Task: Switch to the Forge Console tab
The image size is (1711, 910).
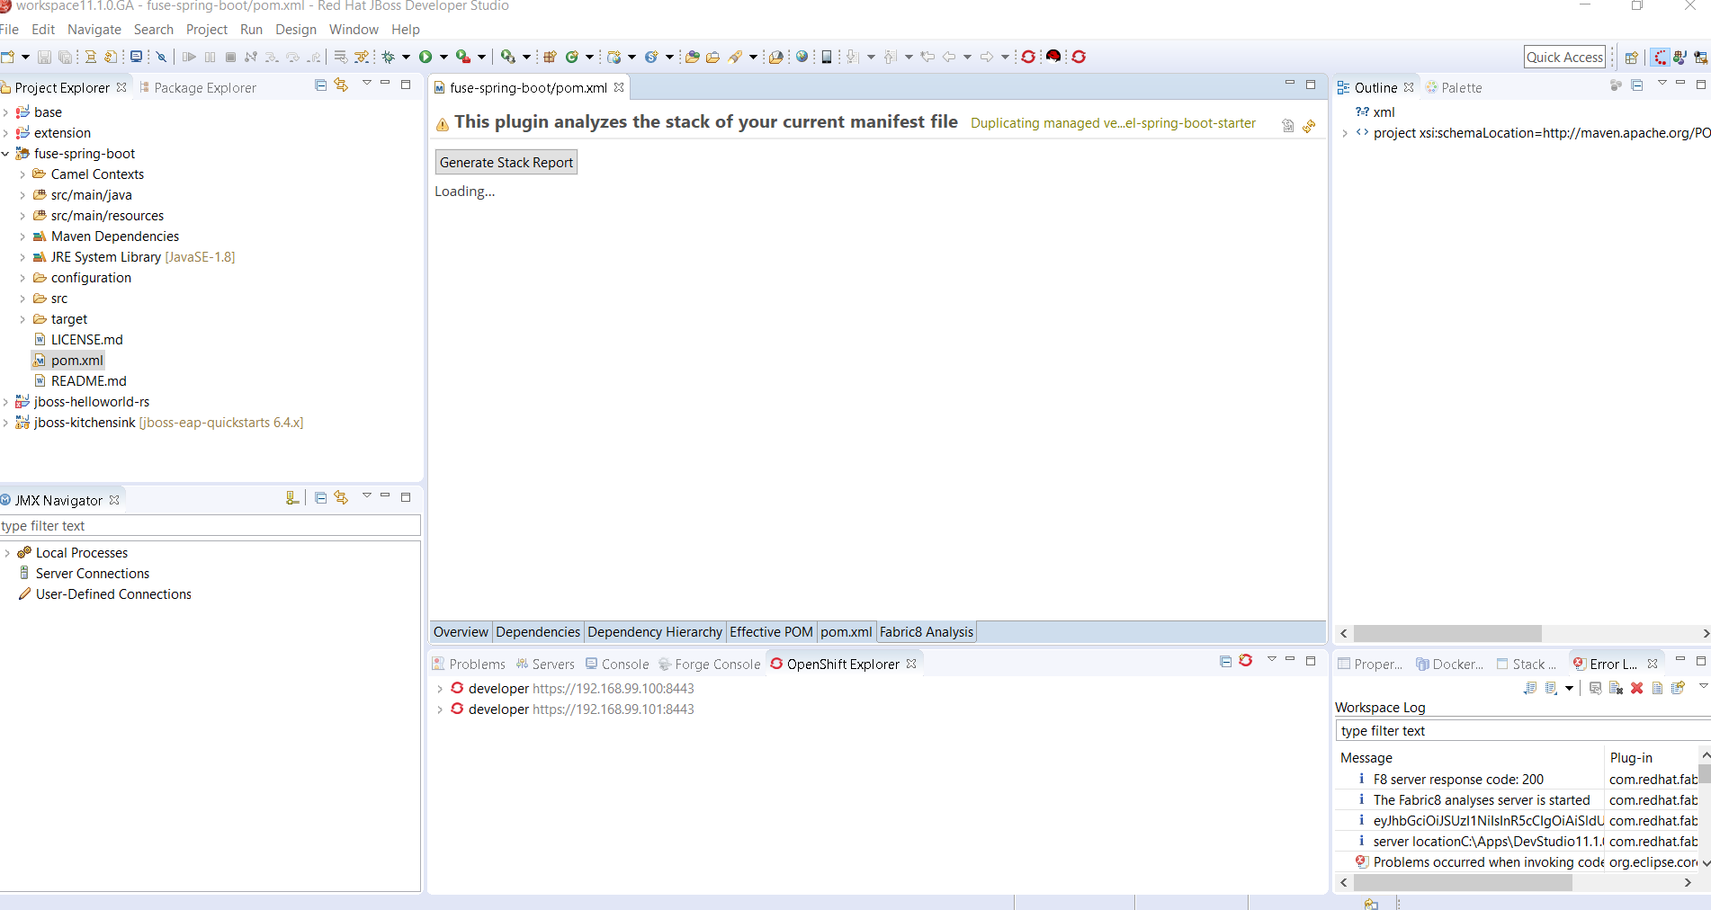Action: tap(710, 665)
